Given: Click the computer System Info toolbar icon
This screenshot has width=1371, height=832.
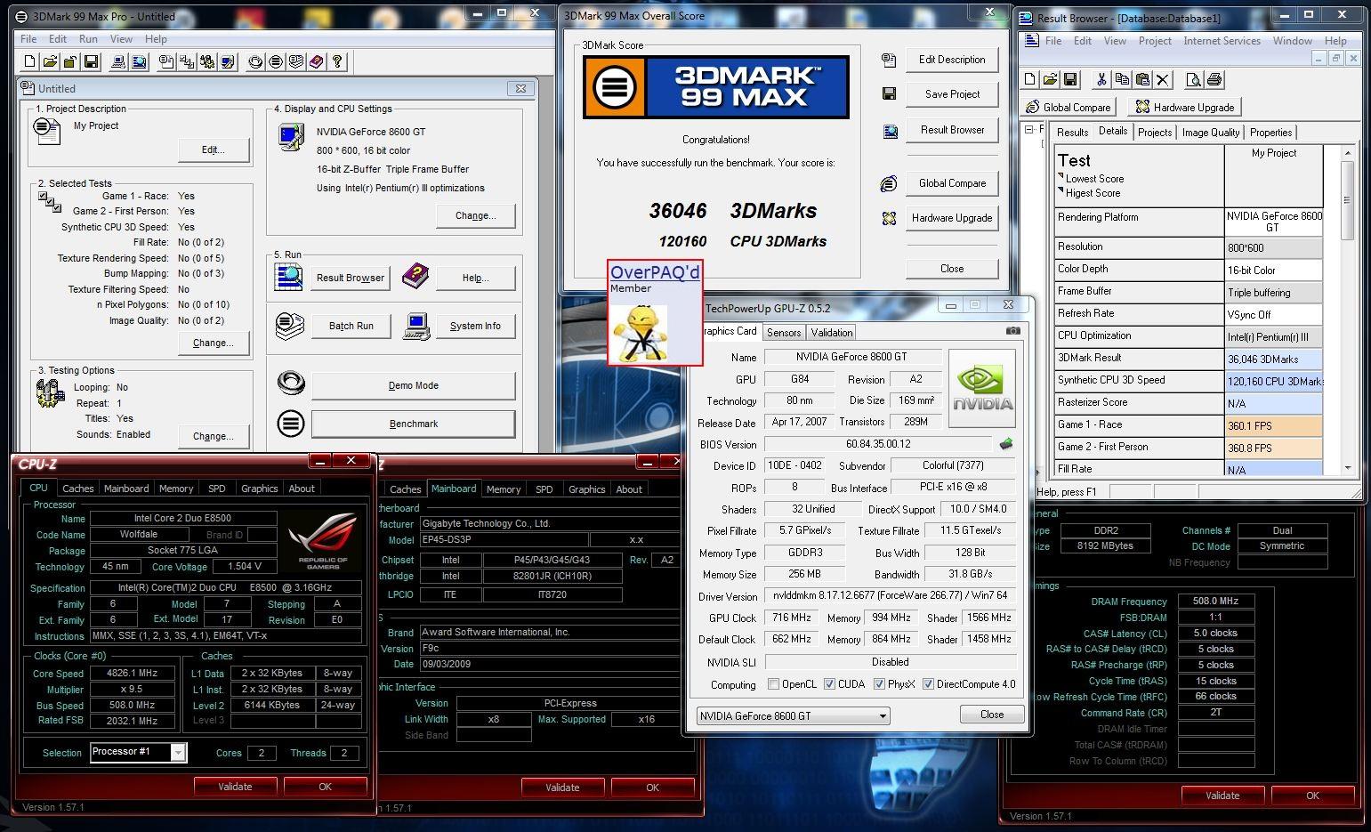Looking at the screenshot, I should (x=118, y=61).
